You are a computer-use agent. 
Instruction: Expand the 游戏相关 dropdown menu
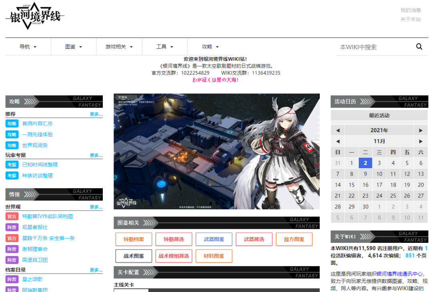click(119, 47)
